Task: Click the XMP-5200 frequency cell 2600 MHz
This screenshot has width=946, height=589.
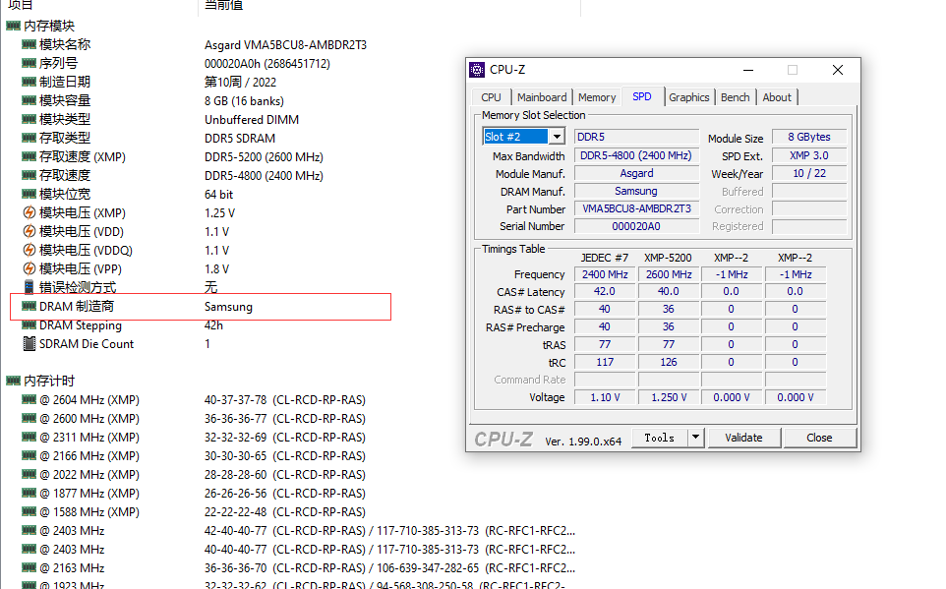Action: [x=669, y=274]
